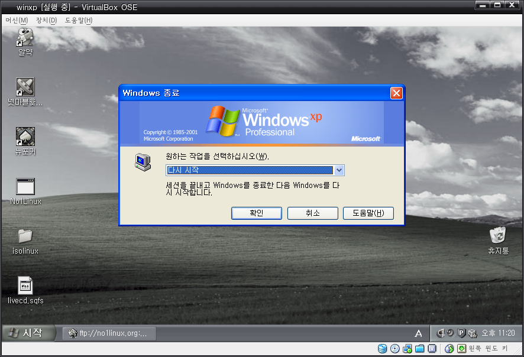Click the VirtualBox network status icon

[x=407, y=349]
